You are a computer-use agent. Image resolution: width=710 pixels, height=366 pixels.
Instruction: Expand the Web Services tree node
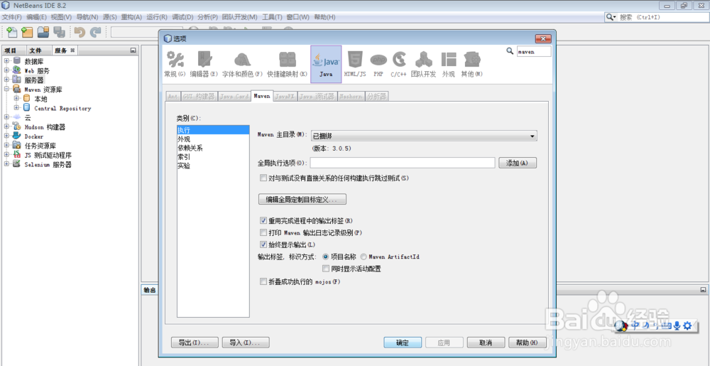tap(7, 70)
